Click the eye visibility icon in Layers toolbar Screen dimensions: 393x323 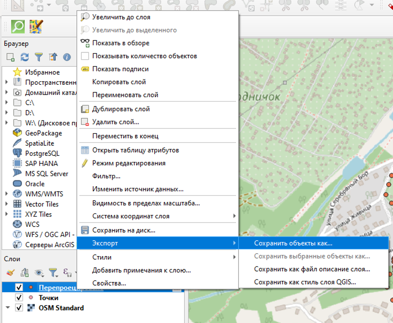point(39,272)
